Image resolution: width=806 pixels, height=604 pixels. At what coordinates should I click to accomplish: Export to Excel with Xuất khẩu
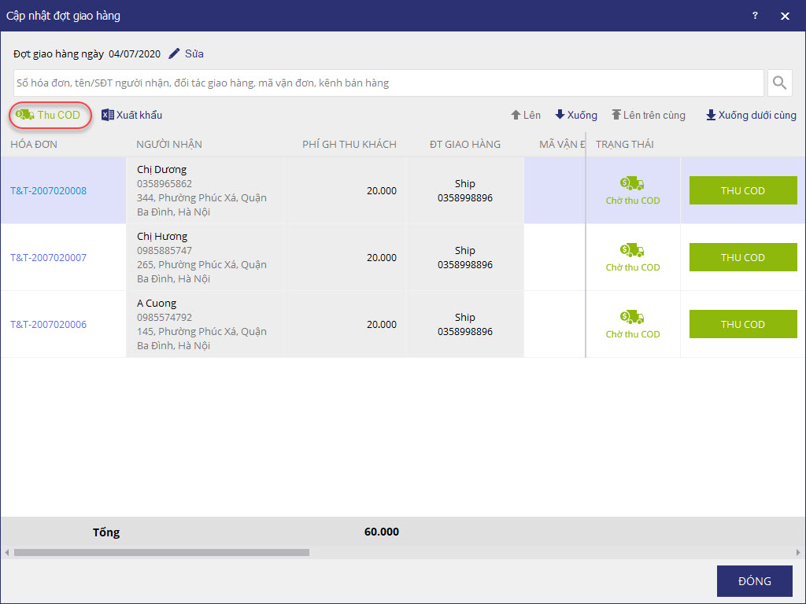[131, 115]
